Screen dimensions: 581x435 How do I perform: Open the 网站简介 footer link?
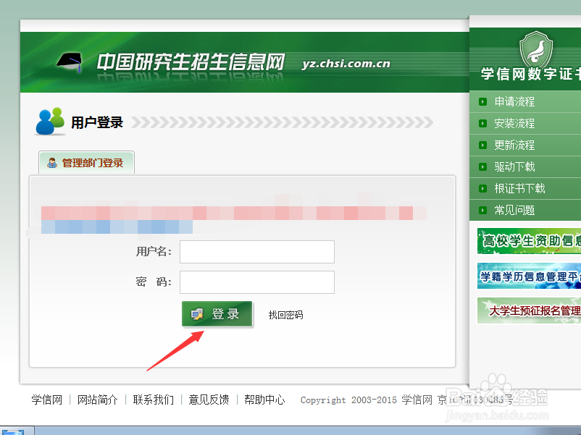98,400
